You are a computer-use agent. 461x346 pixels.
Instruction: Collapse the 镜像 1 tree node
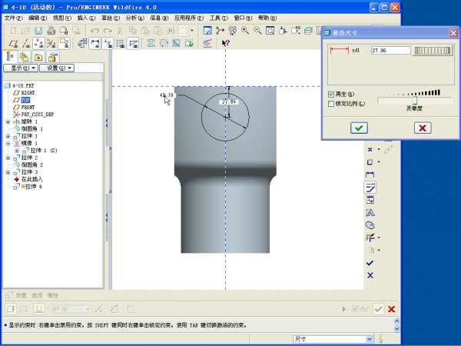coord(8,143)
